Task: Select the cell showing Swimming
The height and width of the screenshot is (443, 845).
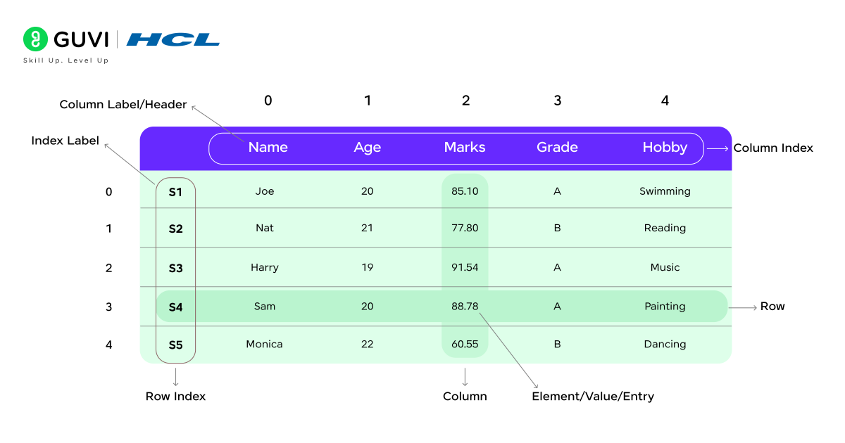Action: pyautogui.click(x=665, y=191)
